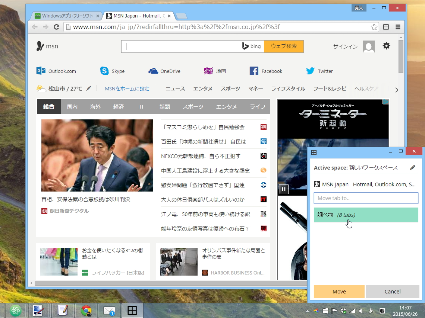Open オリンパス事件 article thumbnail

(179, 261)
